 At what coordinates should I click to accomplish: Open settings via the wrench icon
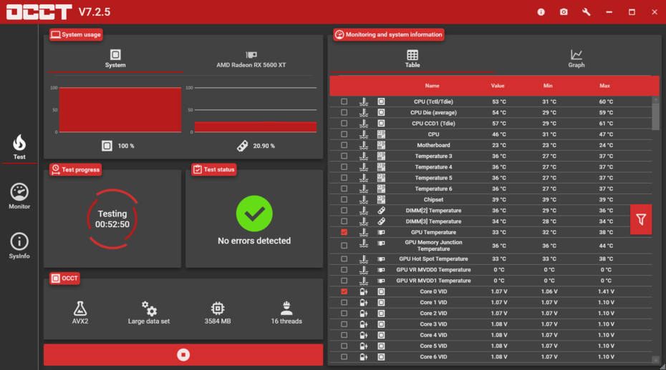(586, 12)
